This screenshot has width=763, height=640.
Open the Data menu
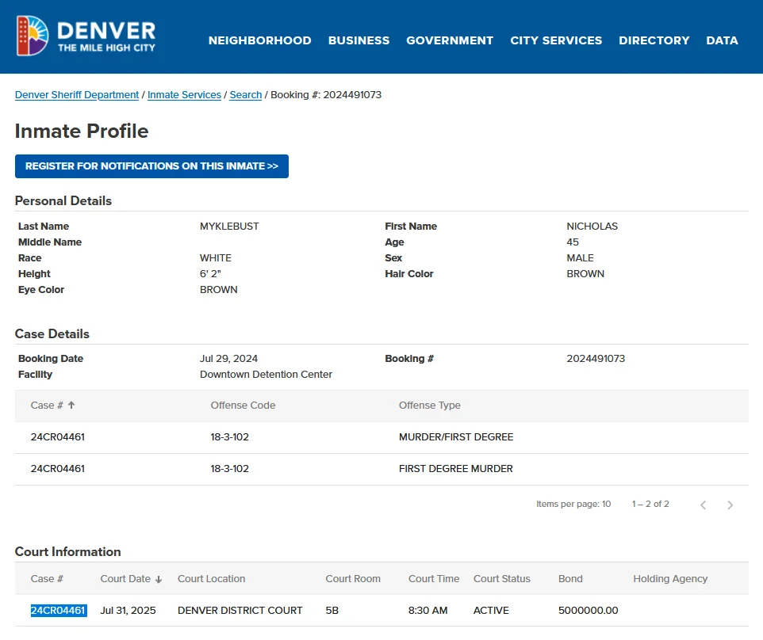(x=722, y=40)
